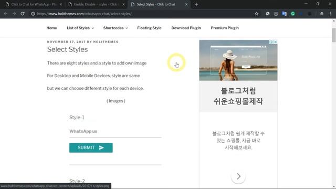Image resolution: width=336 pixels, height=189 pixels.
Task: Switch to Click to Chat for WhatsApp tab
Action: click(x=34, y=4)
